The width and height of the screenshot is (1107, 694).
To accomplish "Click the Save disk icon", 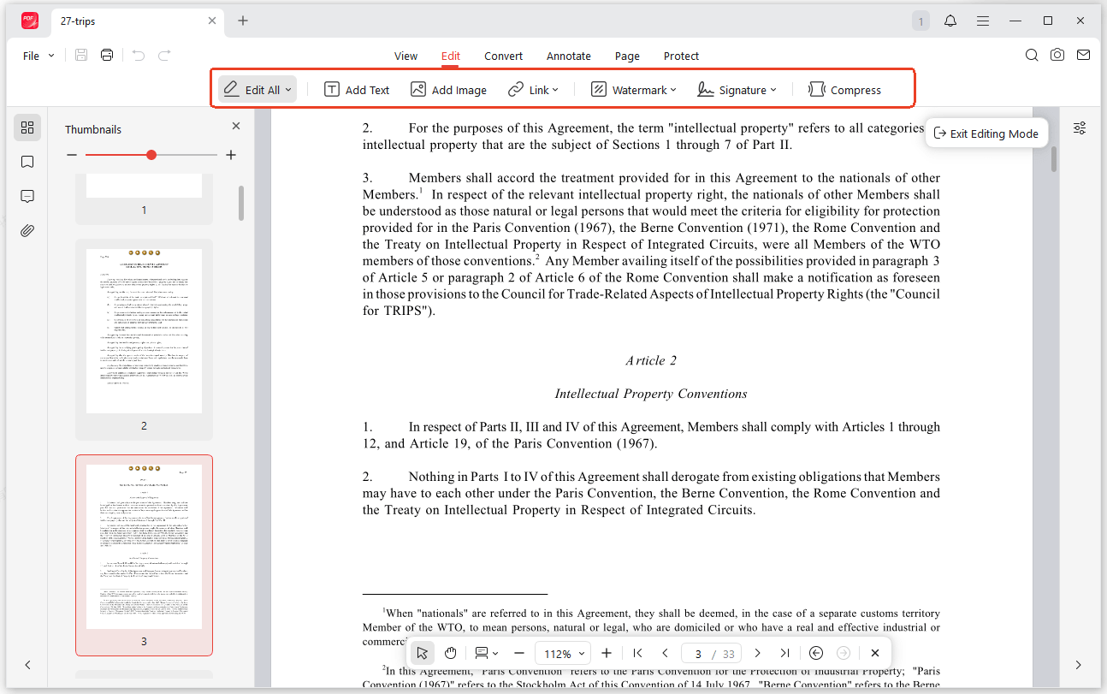I will (x=81, y=56).
